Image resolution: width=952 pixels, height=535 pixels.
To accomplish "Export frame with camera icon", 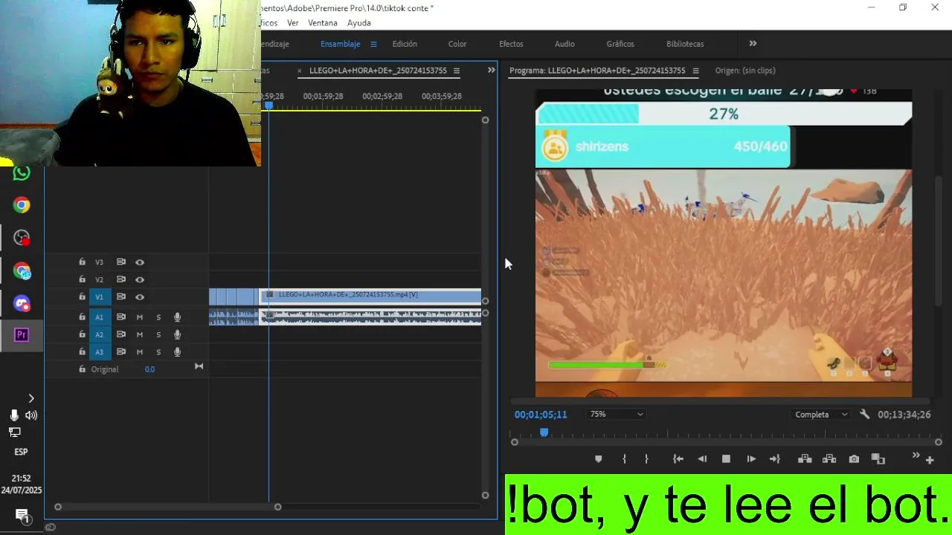I will pyautogui.click(x=854, y=459).
